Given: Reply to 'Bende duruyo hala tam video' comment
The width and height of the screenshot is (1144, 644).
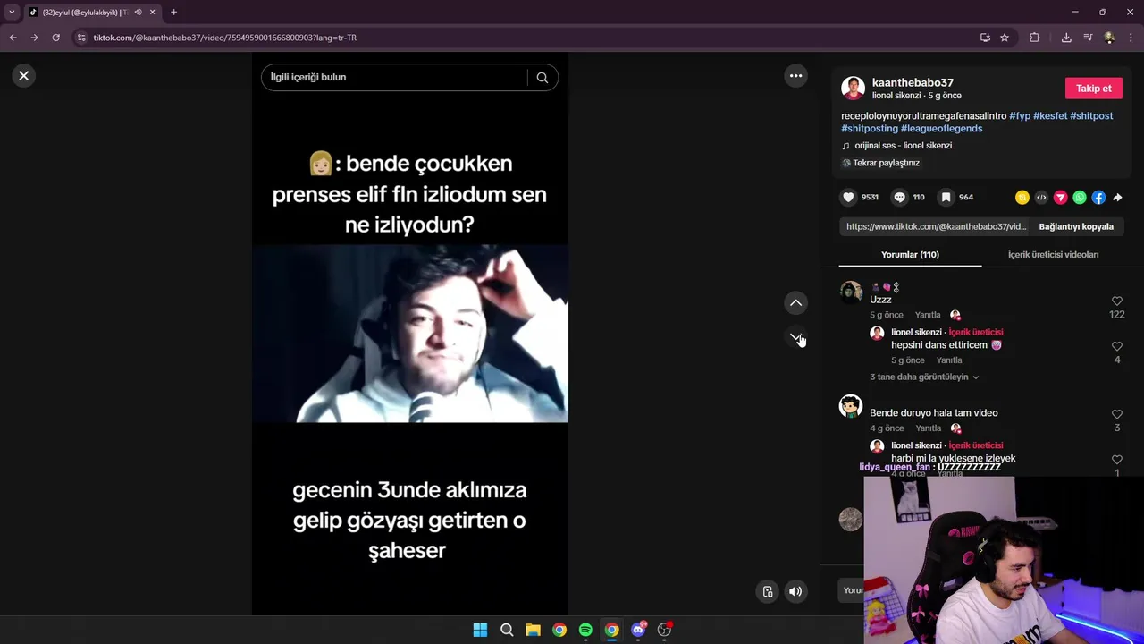Looking at the screenshot, I should (x=928, y=428).
